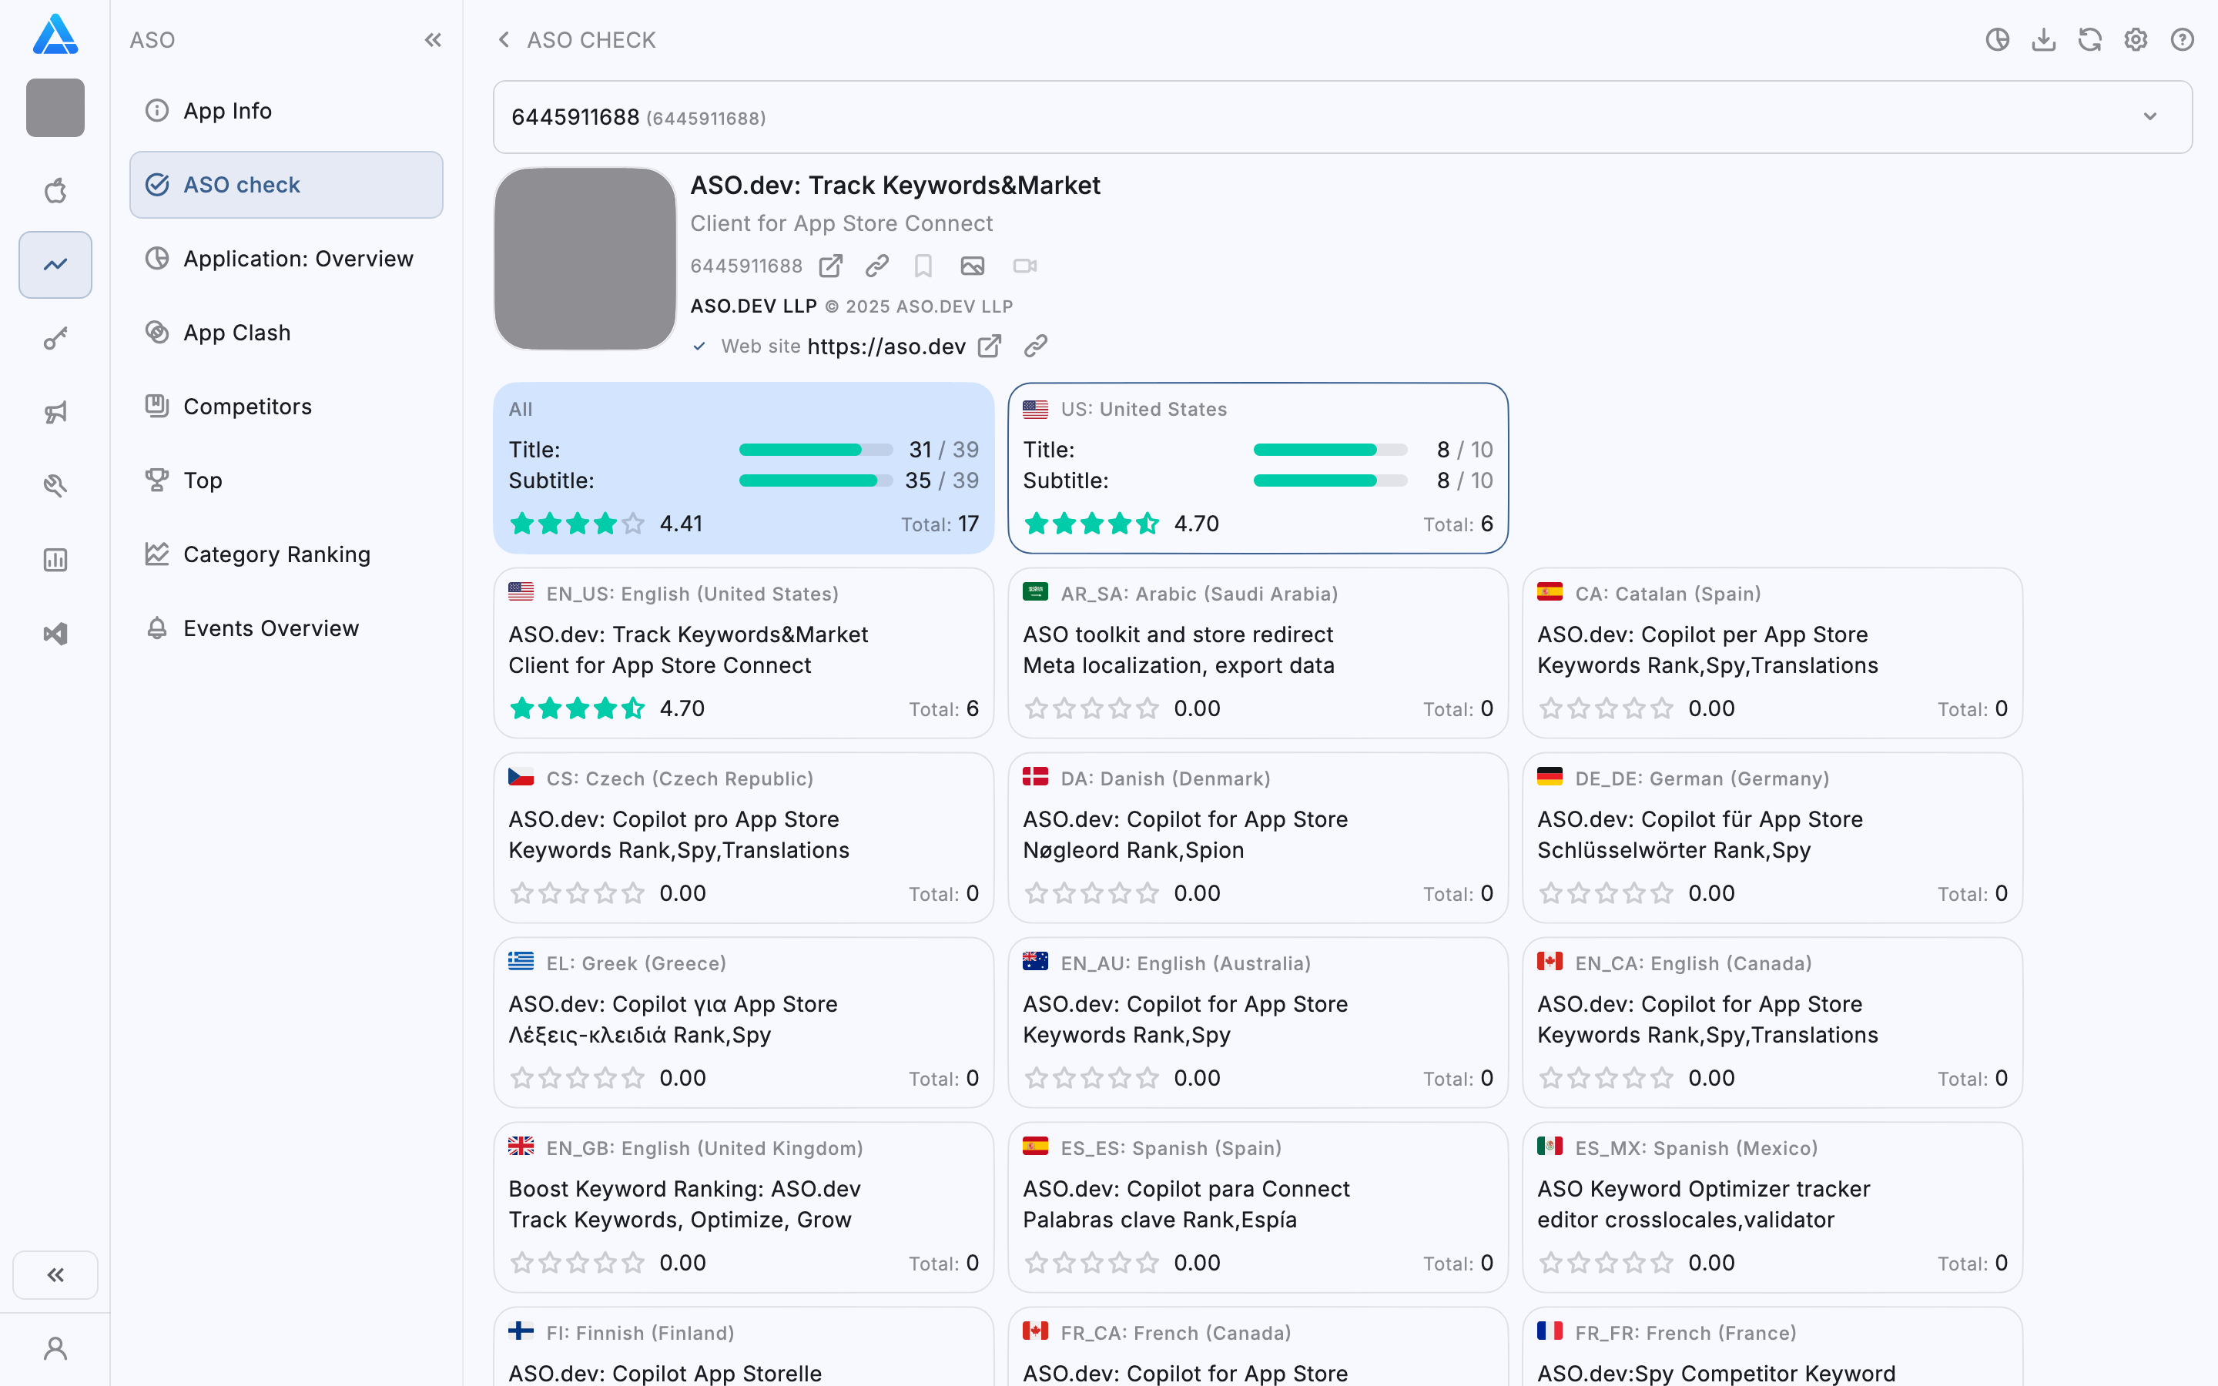Select the US: United States summary card
The image size is (2218, 1386).
click(1258, 467)
